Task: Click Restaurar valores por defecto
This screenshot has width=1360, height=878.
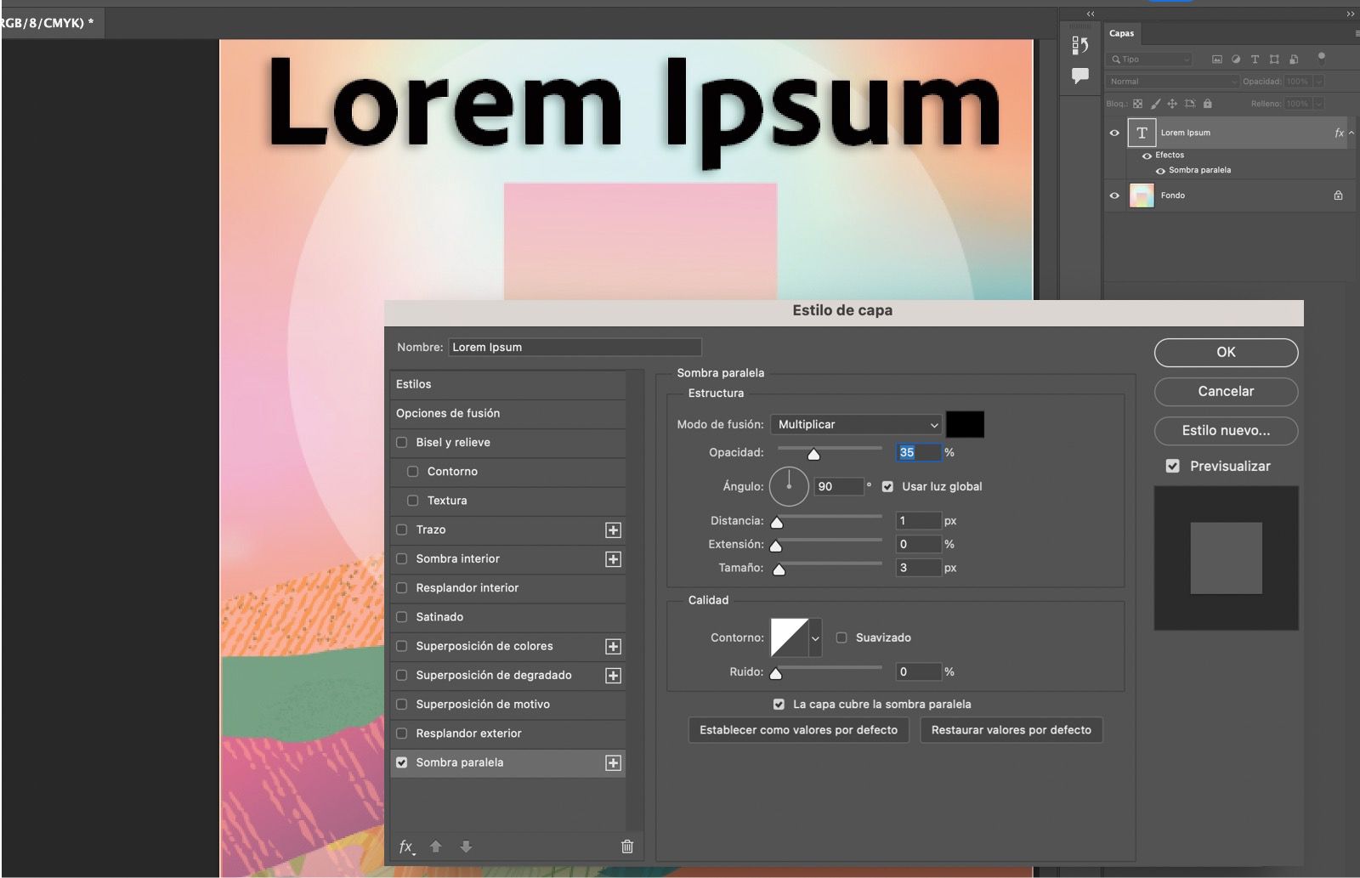Action: (x=1011, y=730)
